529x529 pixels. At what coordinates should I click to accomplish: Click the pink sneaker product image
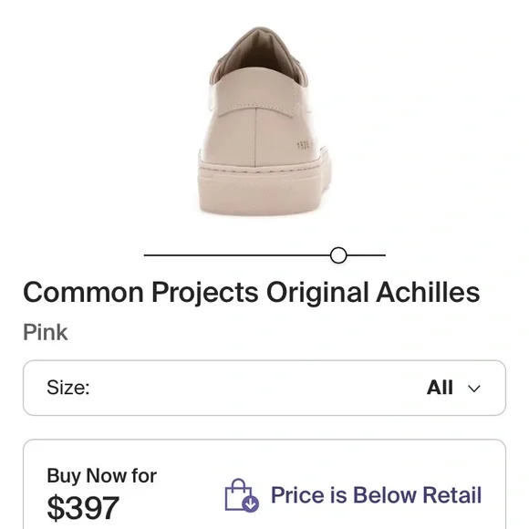coord(264,120)
